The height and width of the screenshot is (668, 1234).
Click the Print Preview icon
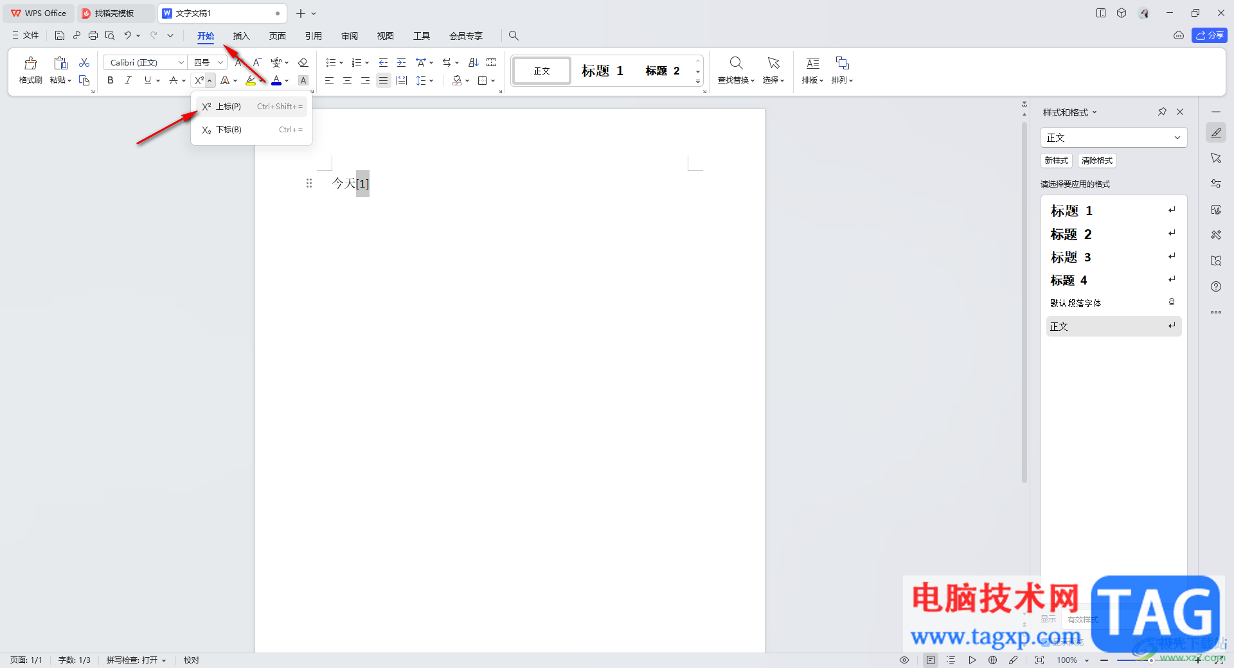pyautogui.click(x=110, y=35)
